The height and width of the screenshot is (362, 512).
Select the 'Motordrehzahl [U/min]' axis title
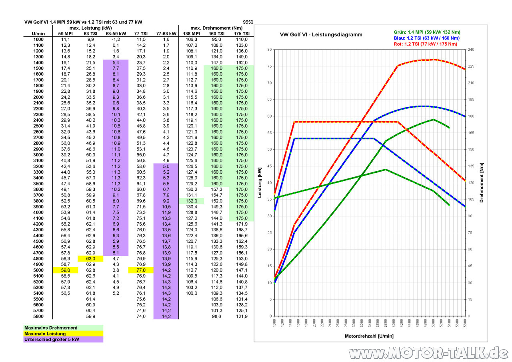pyautogui.click(x=369, y=336)
